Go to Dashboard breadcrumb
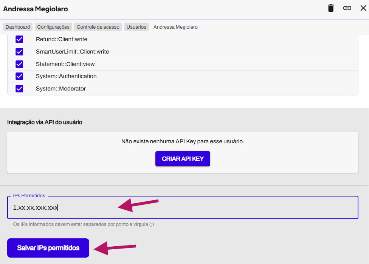This screenshot has height=264, width=369. tap(18, 27)
